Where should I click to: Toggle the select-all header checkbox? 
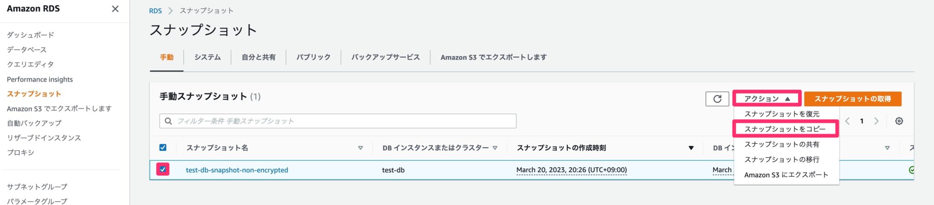[x=163, y=148]
